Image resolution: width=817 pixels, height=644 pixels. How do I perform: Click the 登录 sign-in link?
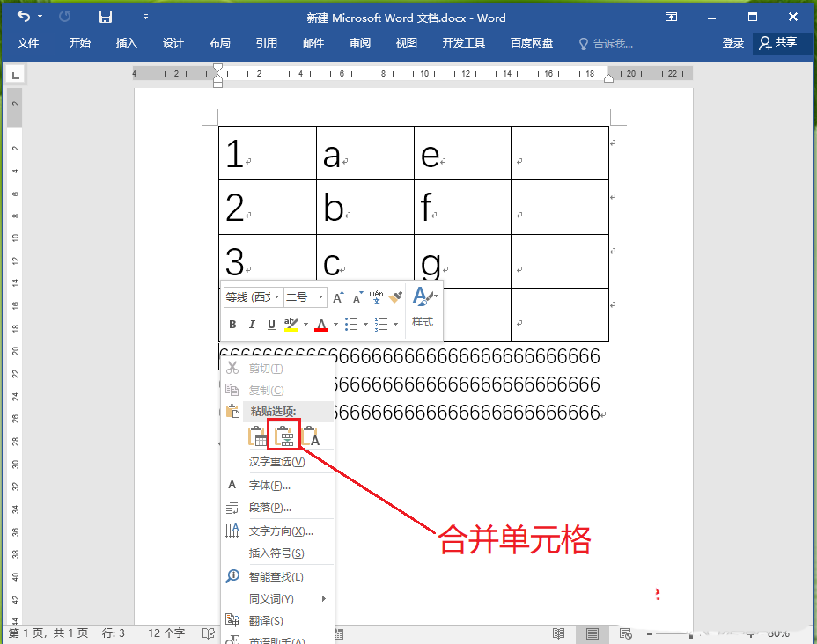tap(732, 43)
